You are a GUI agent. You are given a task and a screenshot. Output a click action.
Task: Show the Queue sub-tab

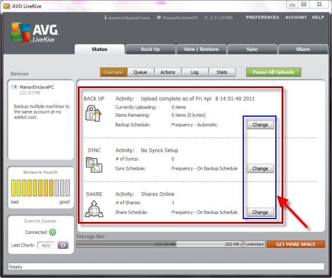(141, 72)
